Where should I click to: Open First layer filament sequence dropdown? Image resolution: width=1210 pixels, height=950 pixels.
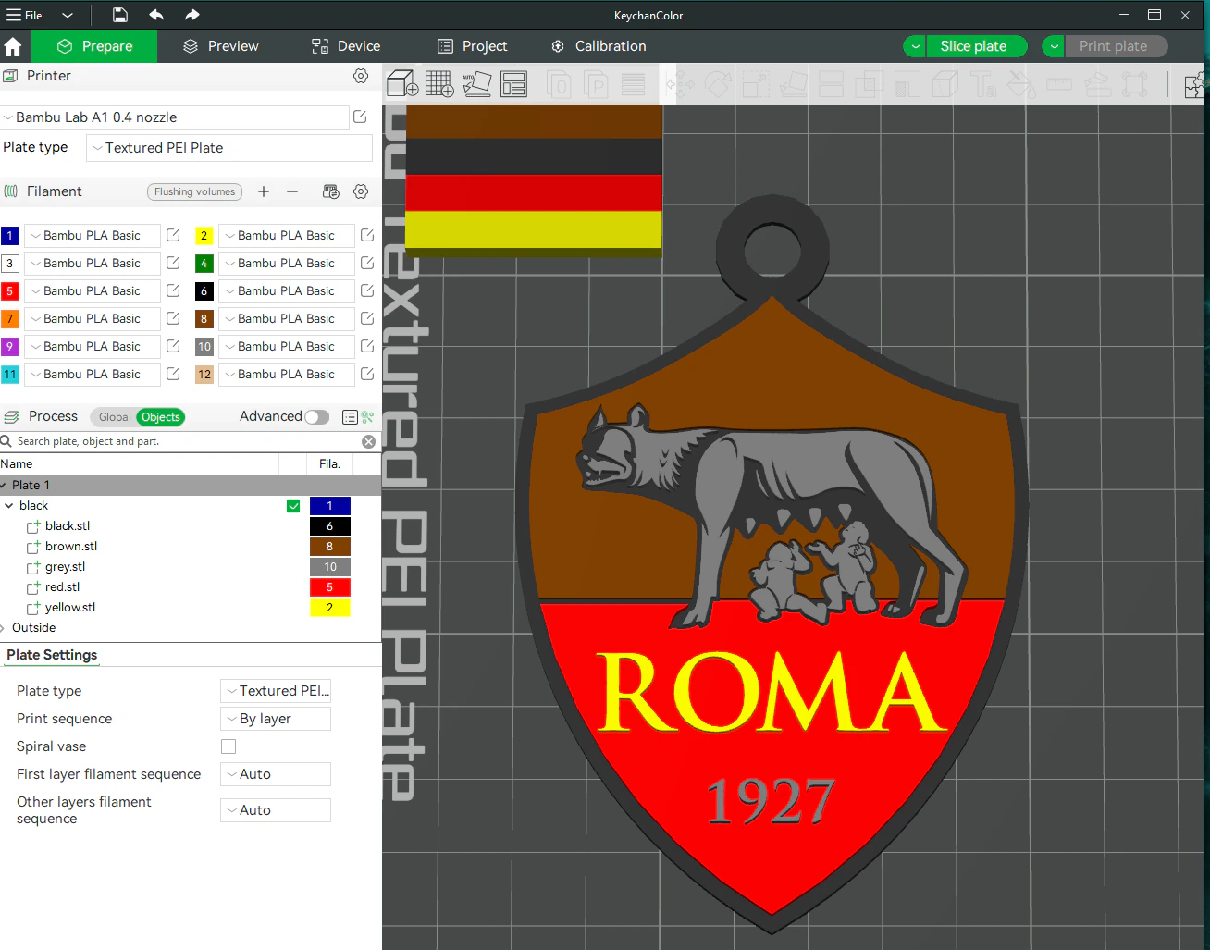276,774
